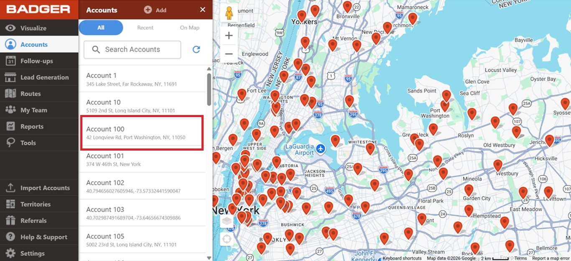Select the All accounts tab
The height and width of the screenshot is (261, 571).
(101, 28)
